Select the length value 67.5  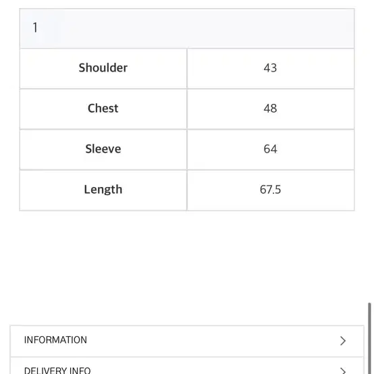270,190
